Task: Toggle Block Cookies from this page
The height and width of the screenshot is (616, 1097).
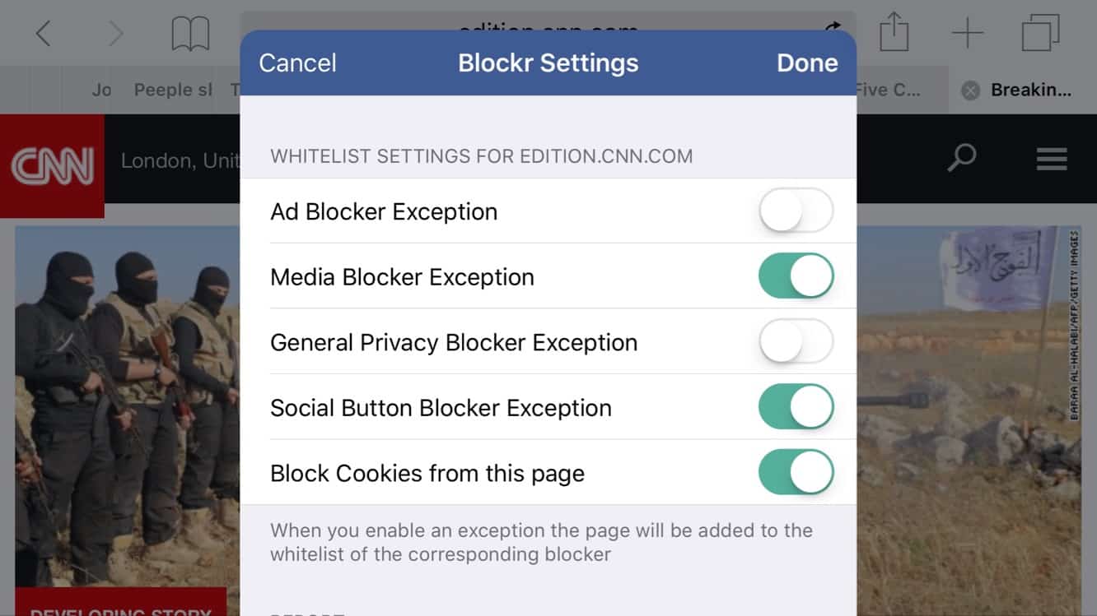Action: pyautogui.click(x=796, y=473)
